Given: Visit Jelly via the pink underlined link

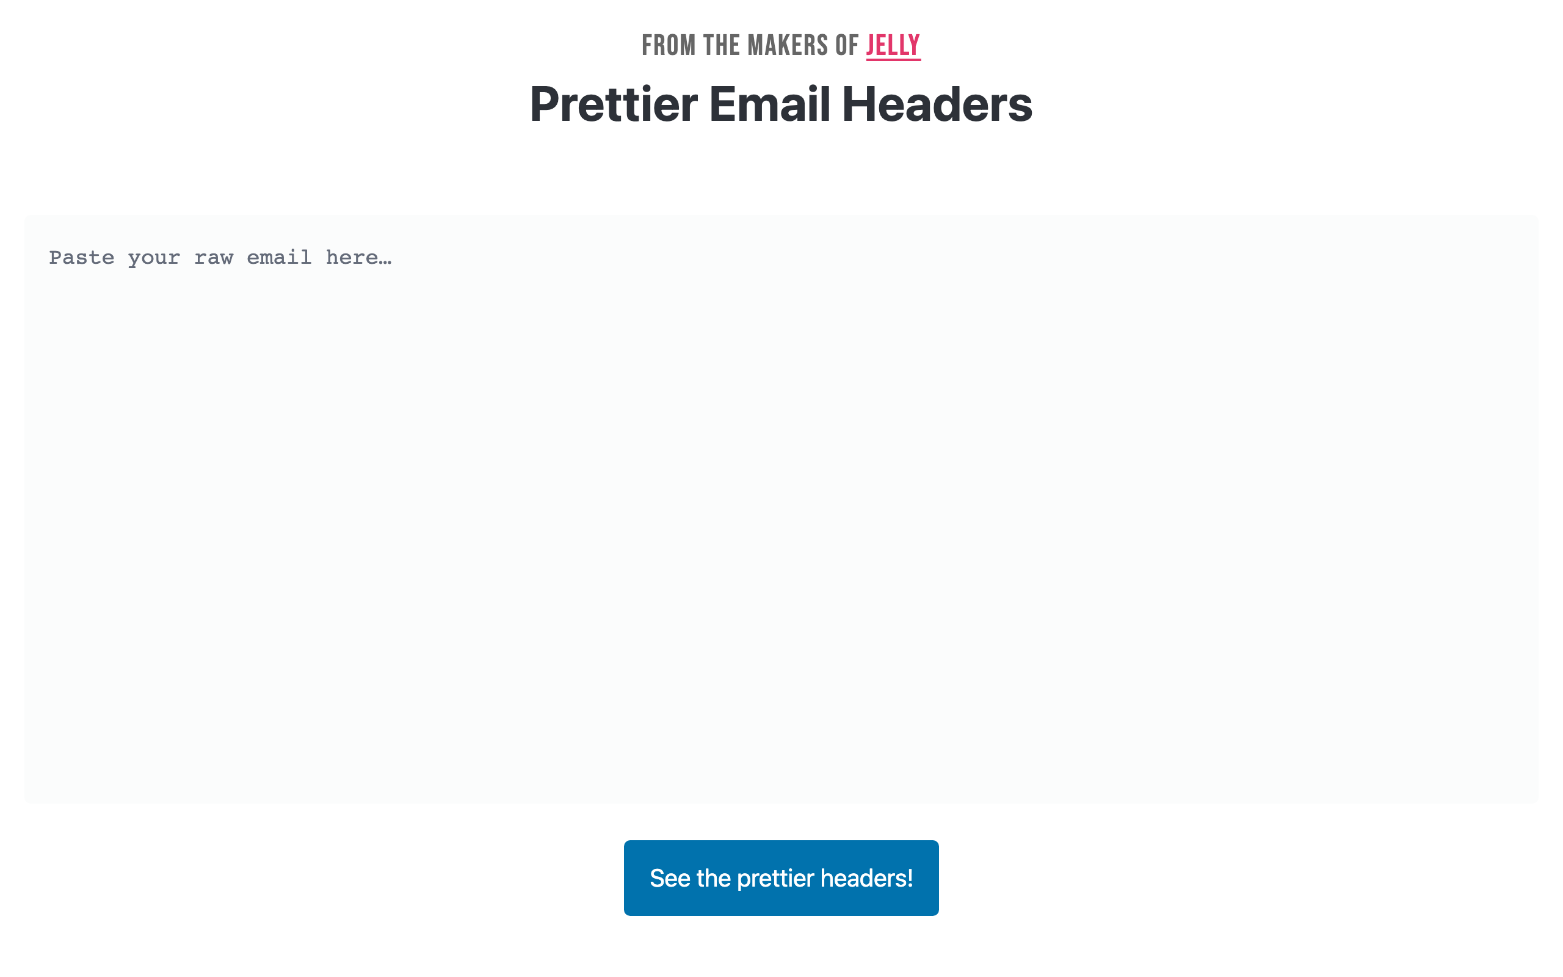Looking at the screenshot, I should [893, 45].
